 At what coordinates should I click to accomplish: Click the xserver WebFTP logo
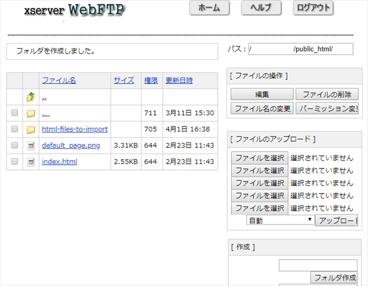coord(75,10)
